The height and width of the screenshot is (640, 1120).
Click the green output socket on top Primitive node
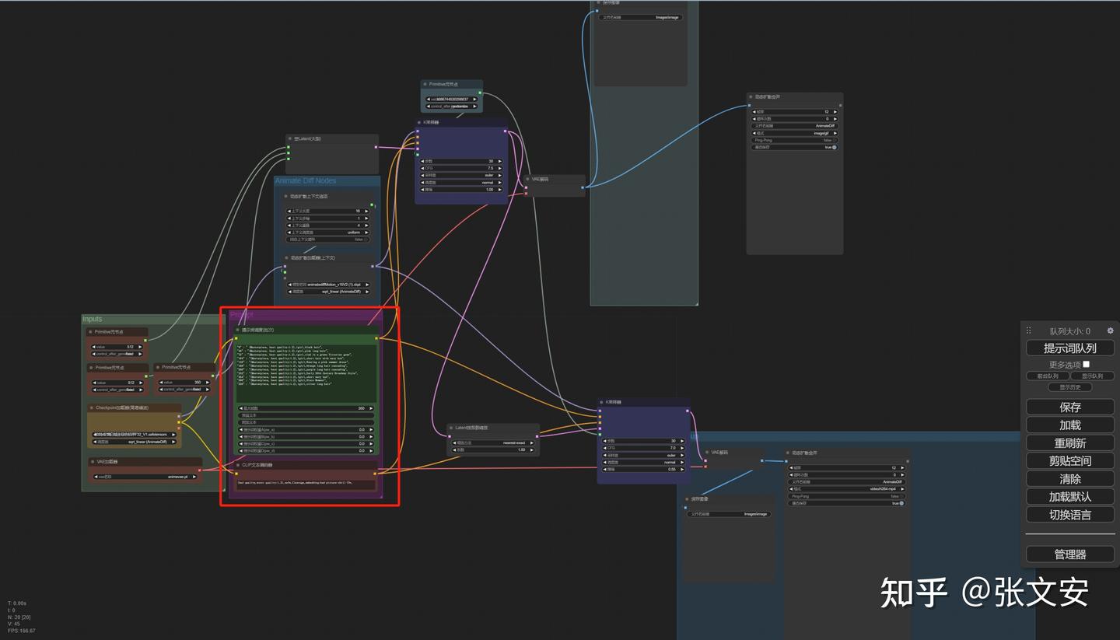(480, 92)
